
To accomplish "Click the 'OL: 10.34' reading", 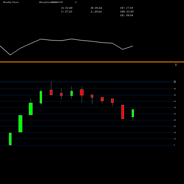I will tap(127, 15).
